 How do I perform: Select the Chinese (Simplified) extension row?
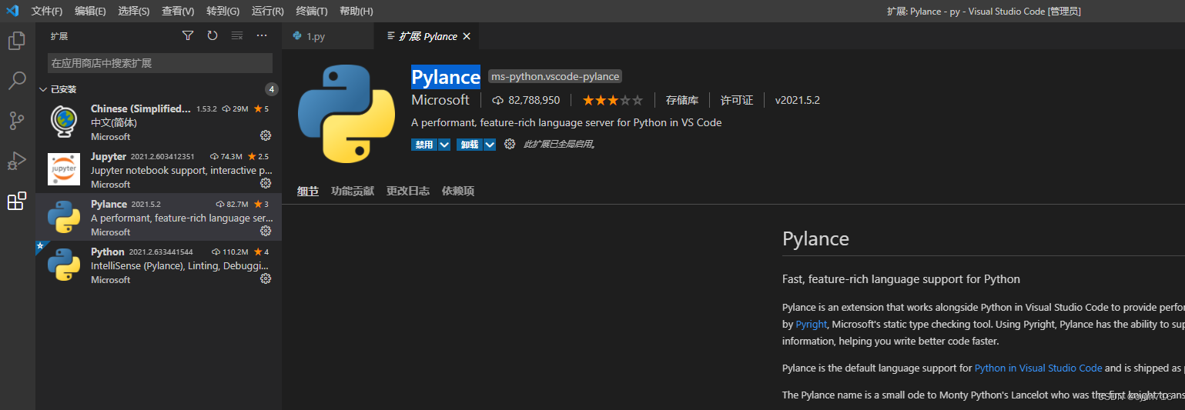tap(159, 122)
